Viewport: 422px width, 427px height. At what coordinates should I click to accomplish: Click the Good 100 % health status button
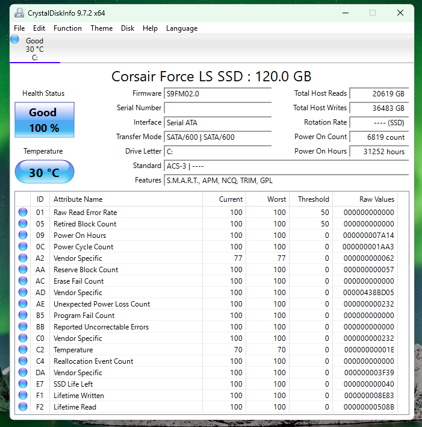pos(44,120)
